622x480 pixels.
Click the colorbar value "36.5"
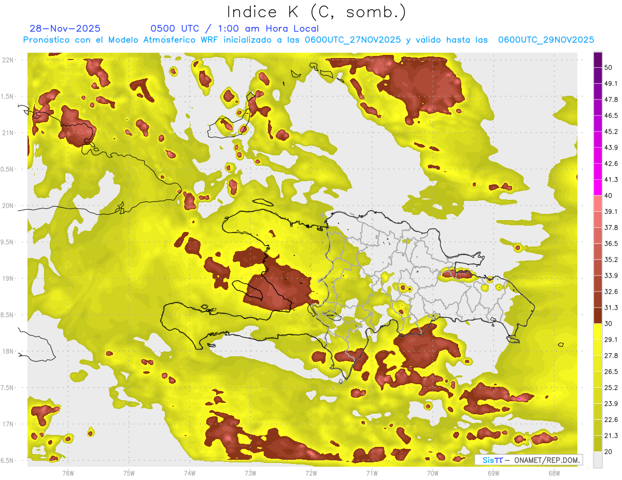[611, 243]
